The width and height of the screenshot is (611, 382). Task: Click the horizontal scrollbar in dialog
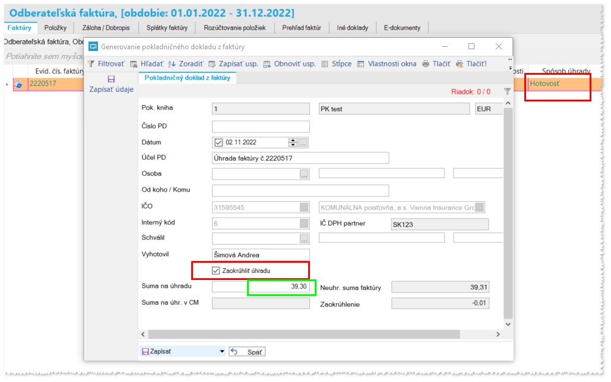pyautogui.click(x=304, y=334)
